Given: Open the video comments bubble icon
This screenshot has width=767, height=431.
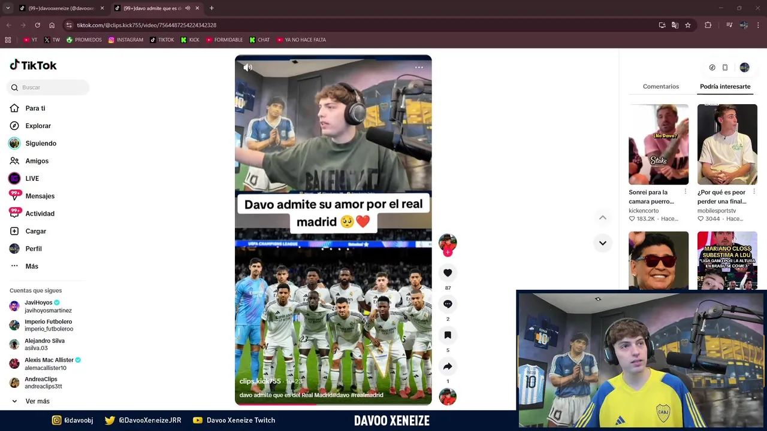Looking at the screenshot, I should point(448,304).
